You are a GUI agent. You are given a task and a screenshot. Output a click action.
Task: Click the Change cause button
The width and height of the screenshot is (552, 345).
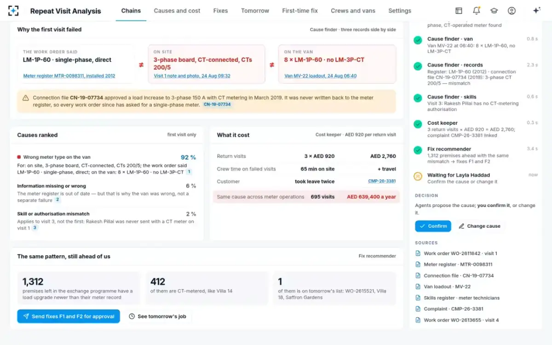479,226
